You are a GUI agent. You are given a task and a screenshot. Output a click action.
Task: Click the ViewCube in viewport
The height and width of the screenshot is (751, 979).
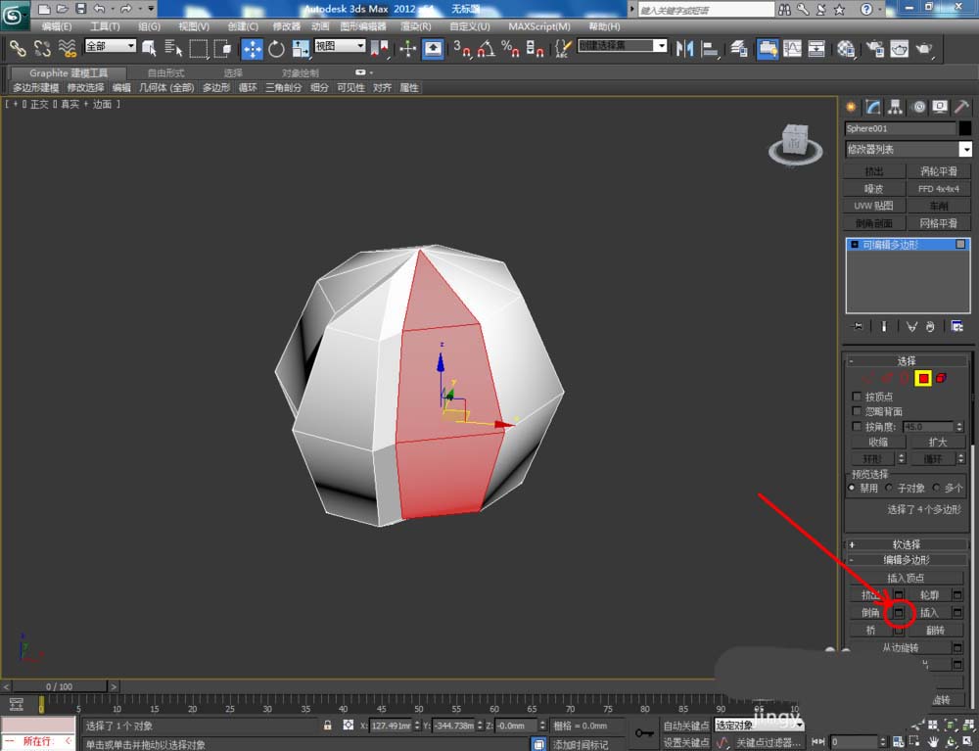click(x=794, y=142)
